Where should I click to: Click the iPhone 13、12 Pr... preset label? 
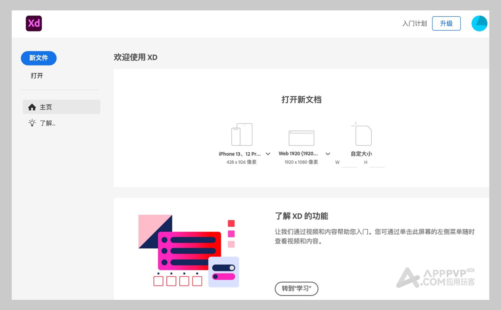(x=240, y=154)
